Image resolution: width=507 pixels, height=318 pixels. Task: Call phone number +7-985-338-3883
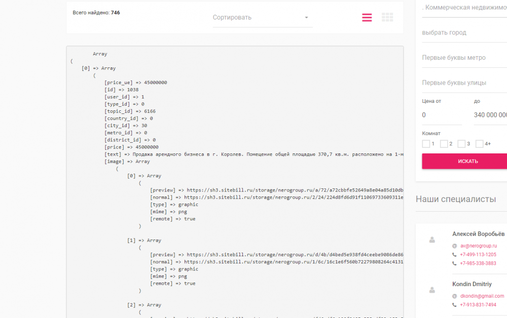478,263
